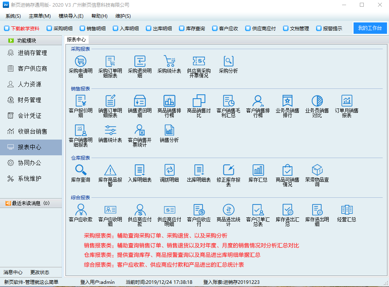Open 客户销售开票统计 report
Viewport: 389px width, 287px height.
140,131
